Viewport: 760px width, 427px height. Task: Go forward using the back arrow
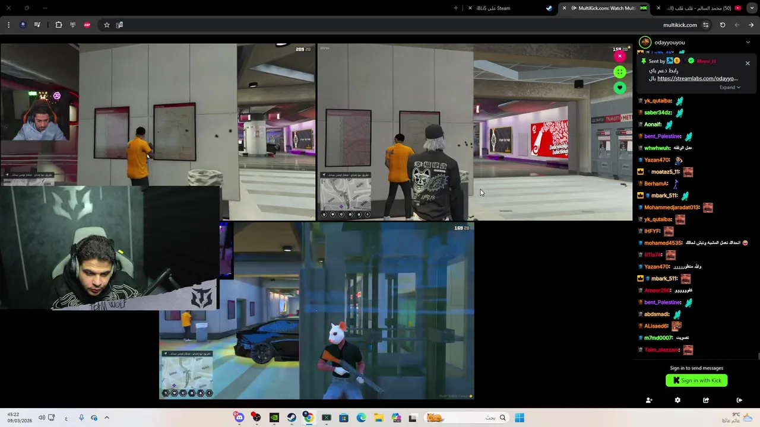click(x=737, y=25)
